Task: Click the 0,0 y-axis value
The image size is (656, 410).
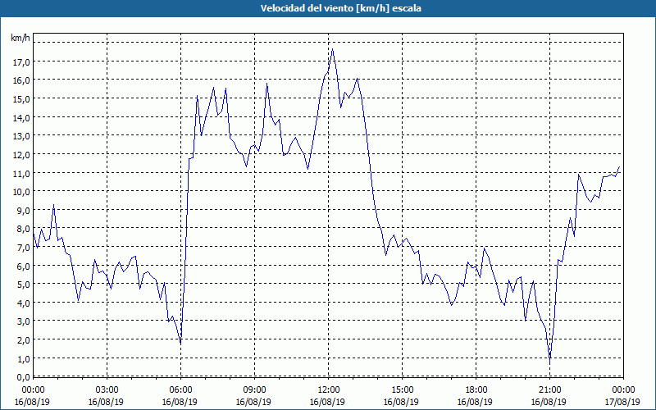Action: (24, 377)
